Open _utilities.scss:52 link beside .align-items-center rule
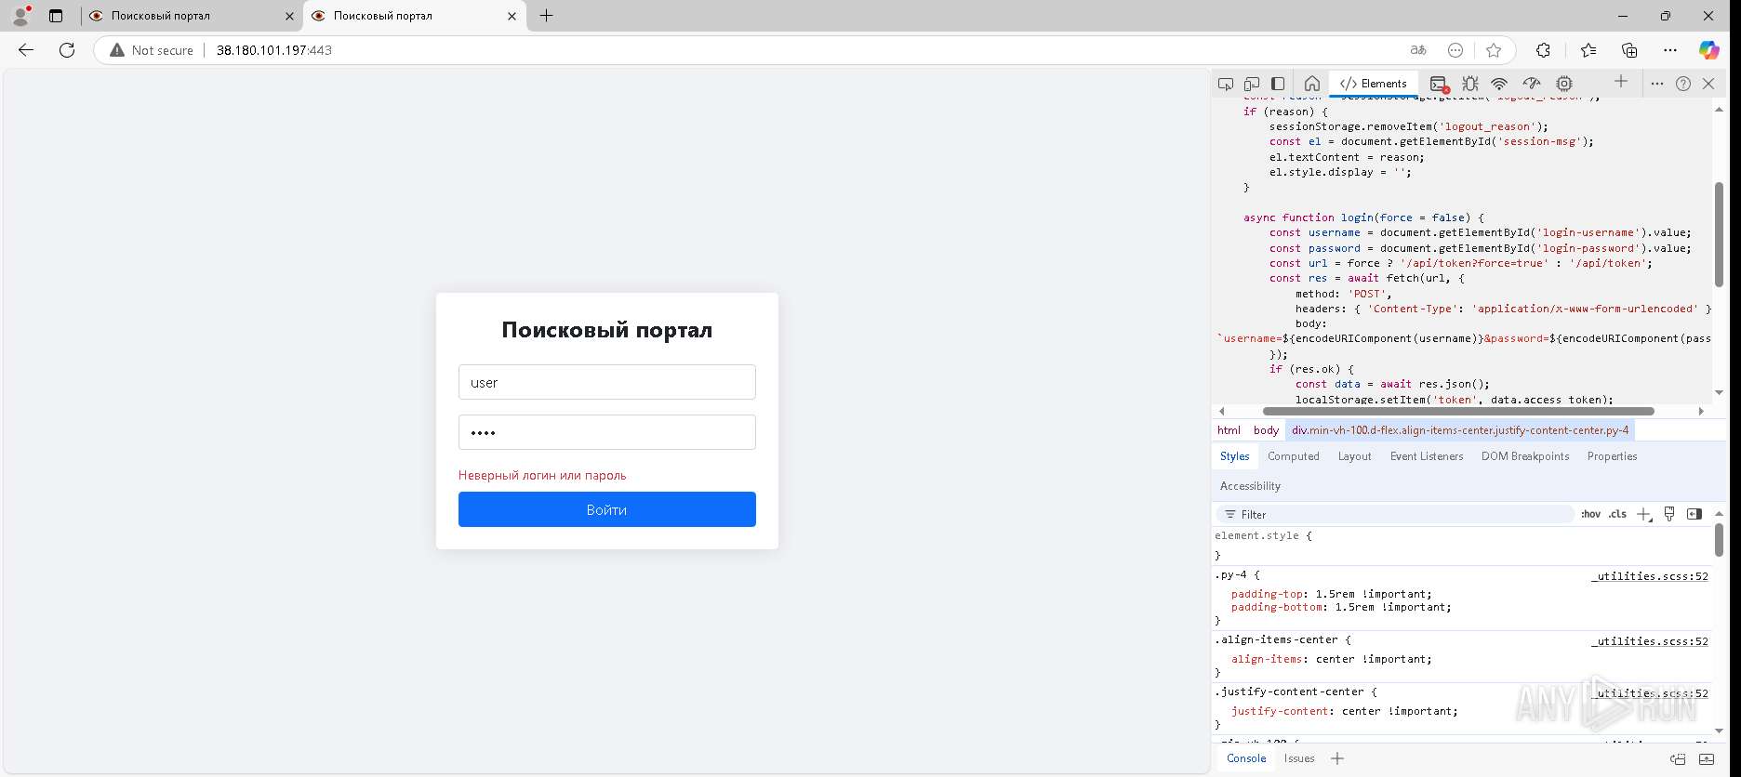Viewport: 1741px width, 777px height. pyautogui.click(x=1650, y=641)
